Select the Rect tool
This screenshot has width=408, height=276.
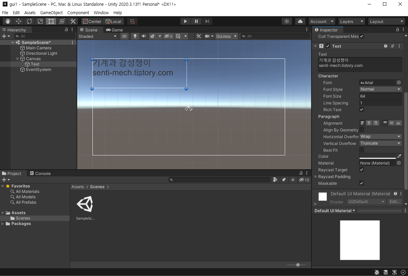51,21
